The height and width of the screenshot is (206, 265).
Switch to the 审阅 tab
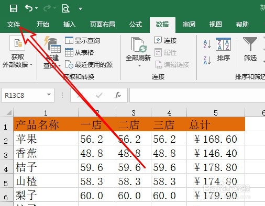(x=189, y=24)
